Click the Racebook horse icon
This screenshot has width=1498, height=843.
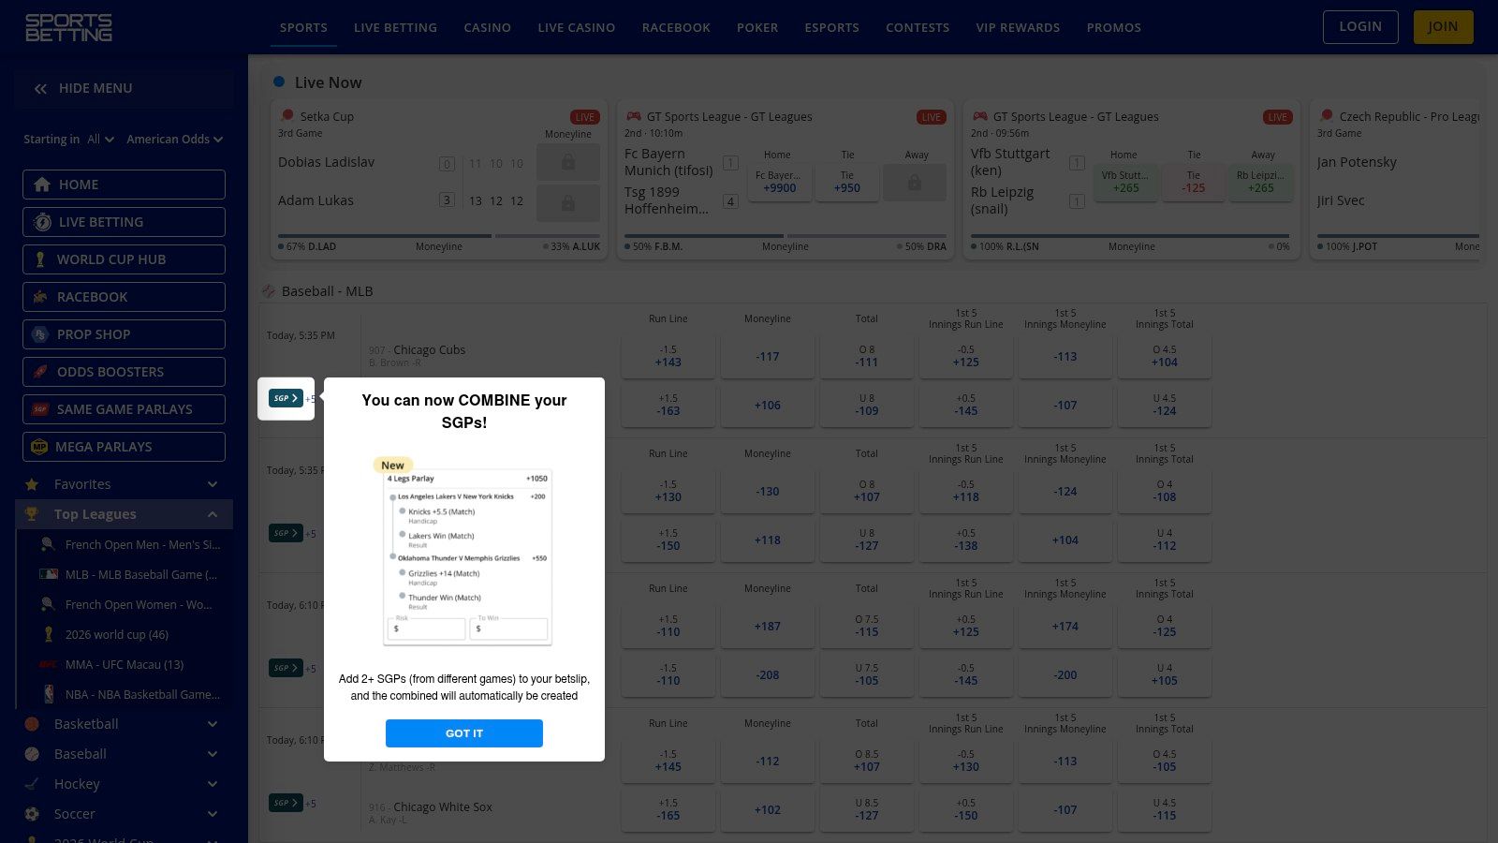tap(40, 297)
